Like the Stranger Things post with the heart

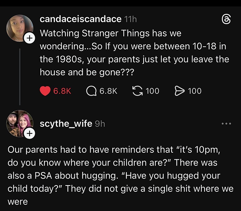coord(45,91)
